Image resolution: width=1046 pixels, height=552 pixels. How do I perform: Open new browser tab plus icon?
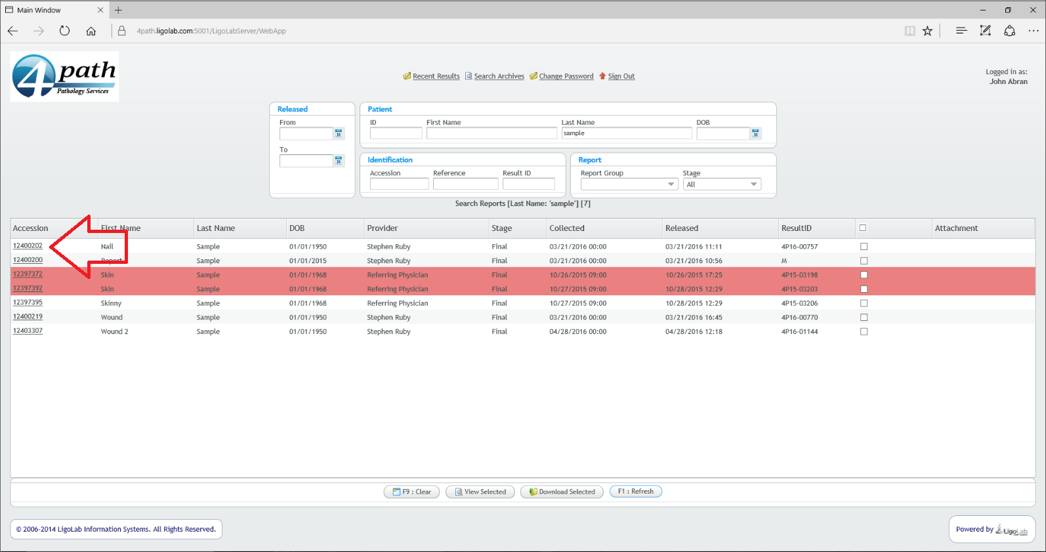click(118, 10)
